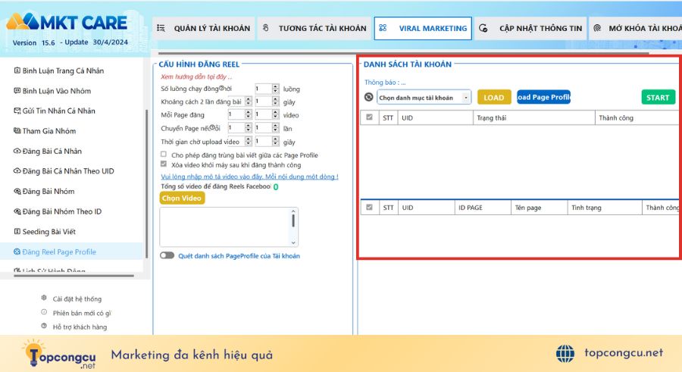Click the Version 15.6 label

pos(34,42)
